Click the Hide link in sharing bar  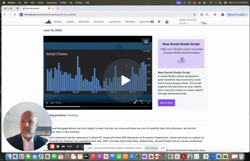point(163,148)
